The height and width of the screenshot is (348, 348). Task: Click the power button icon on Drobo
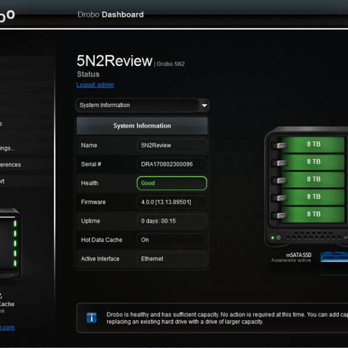click(x=278, y=237)
